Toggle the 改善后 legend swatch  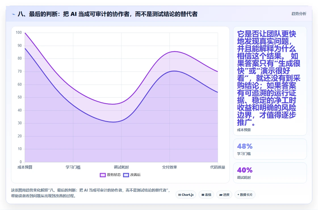coord(126,175)
